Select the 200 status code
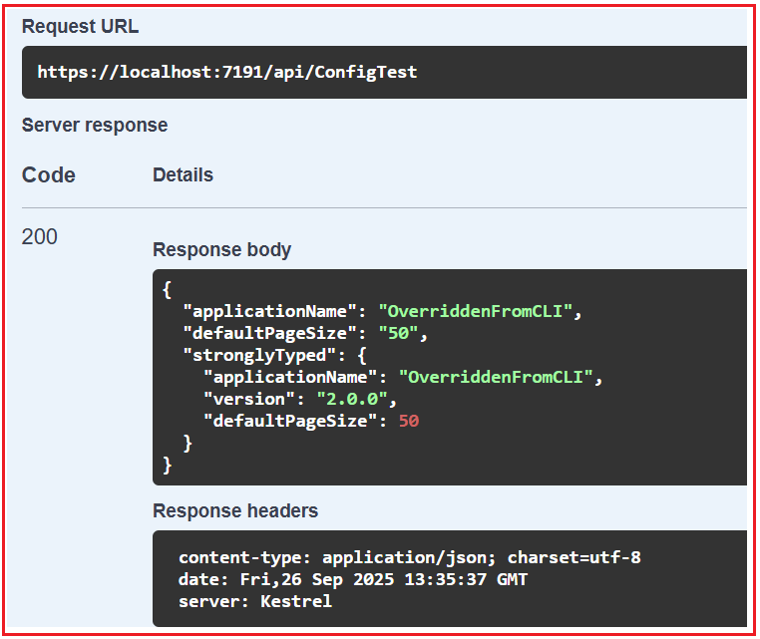Image resolution: width=760 pixels, height=639 pixels. [40, 237]
